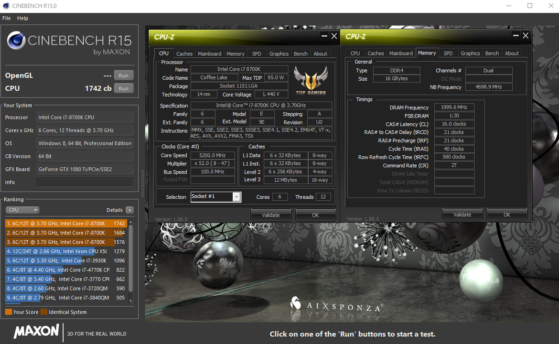Select Mainboard tab in left CPU-Z window

tap(210, 54)
